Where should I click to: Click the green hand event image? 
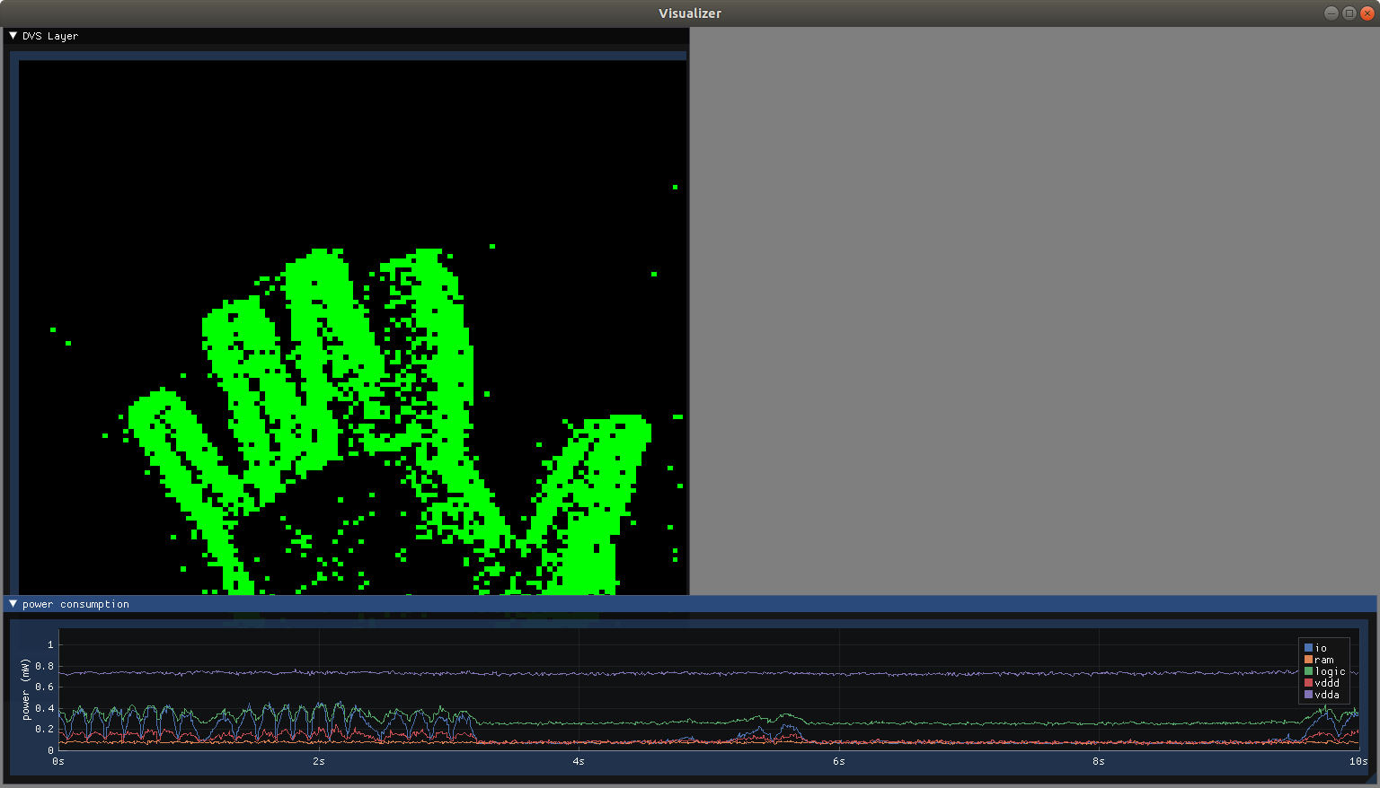click(x=352, y=327)
